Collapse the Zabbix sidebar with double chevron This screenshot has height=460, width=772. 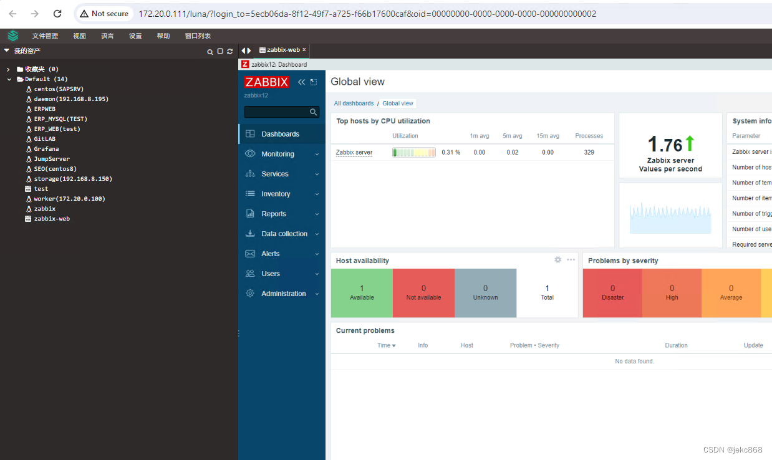tap(301, 82)
